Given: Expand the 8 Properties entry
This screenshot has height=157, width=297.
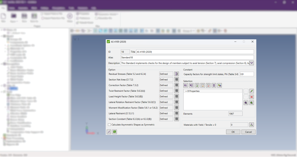Looking at the screenshot, I should point(186,91).
